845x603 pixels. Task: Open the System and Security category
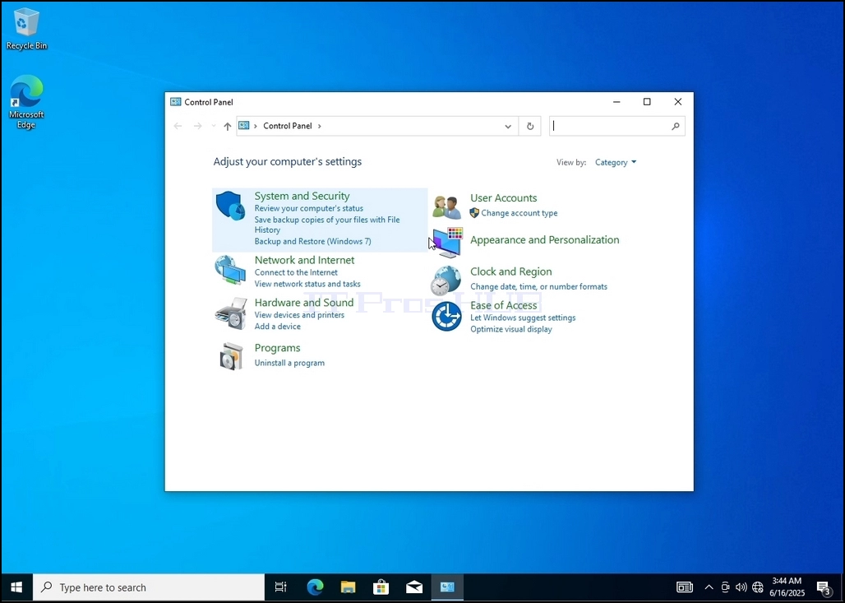click(x=302, y=196)
